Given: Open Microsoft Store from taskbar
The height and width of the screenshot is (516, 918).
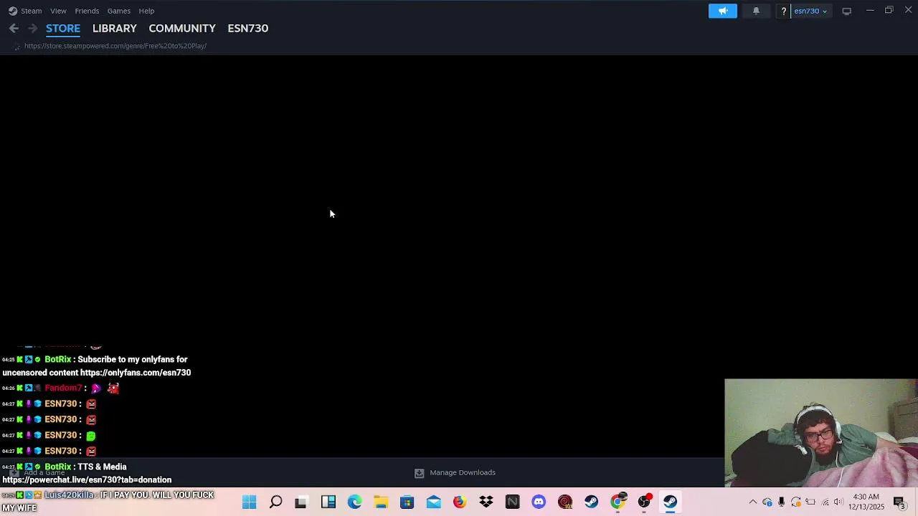Looking at the screenshot, I should point(407,502).
